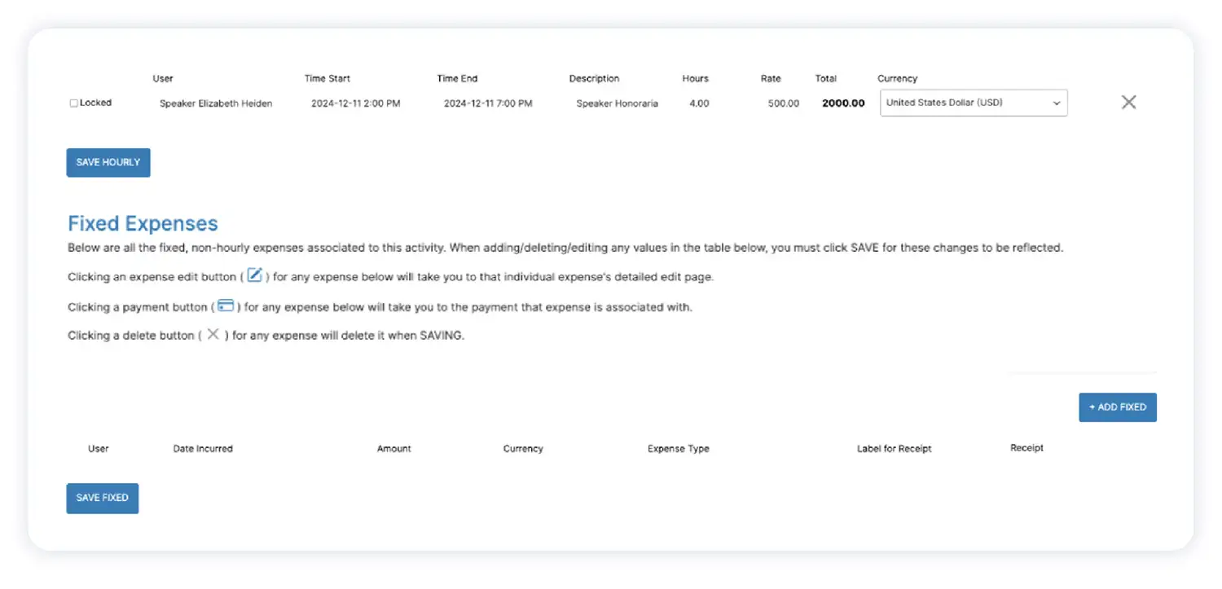1222x589 pixels.
Task: Click the Fixed Expenses heading
Action: point(143,223)
